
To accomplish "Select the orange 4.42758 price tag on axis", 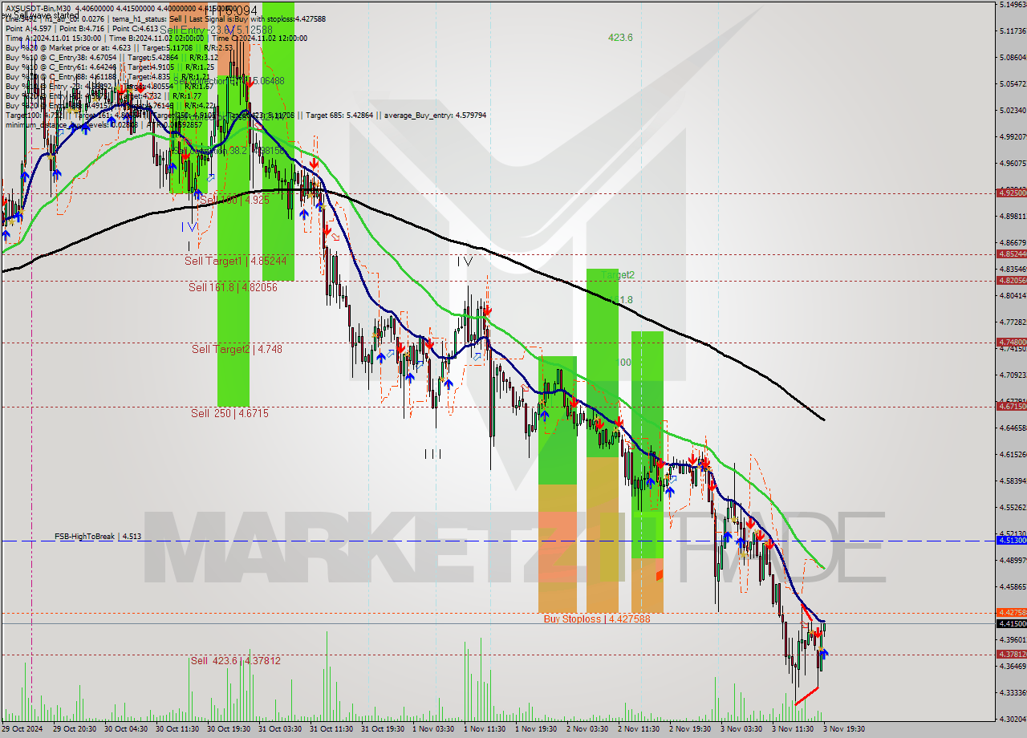I will tap(1011, 613).
